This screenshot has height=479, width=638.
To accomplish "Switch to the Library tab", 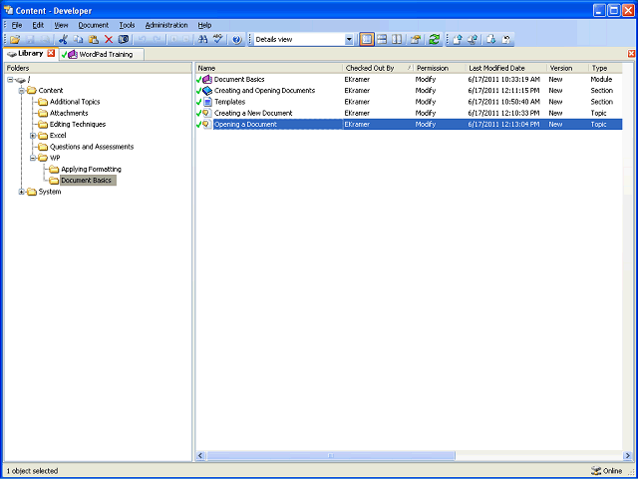I will 31,53.
